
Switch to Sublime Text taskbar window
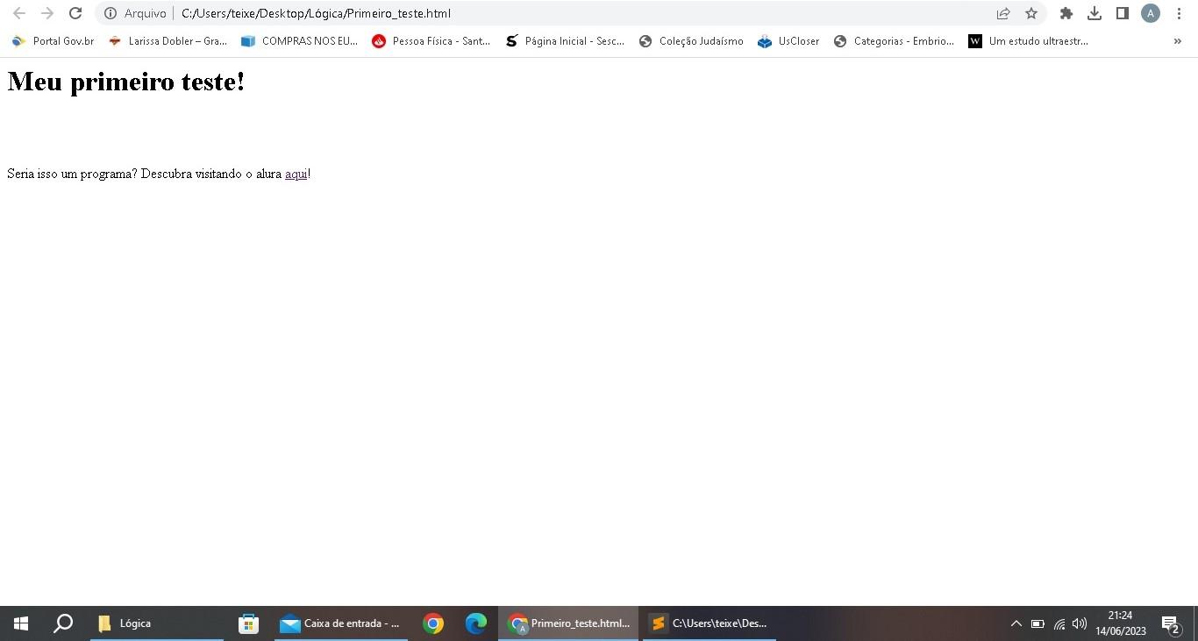[710, 623]
